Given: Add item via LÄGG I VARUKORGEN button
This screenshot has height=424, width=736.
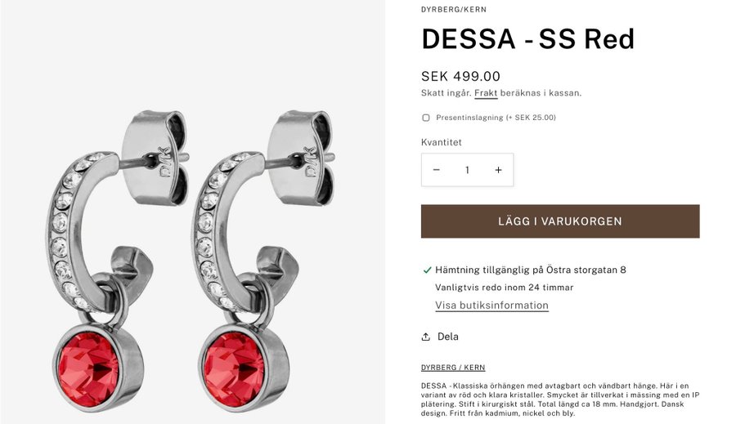Looking at the screenshot, I should [x=560, y=221].
